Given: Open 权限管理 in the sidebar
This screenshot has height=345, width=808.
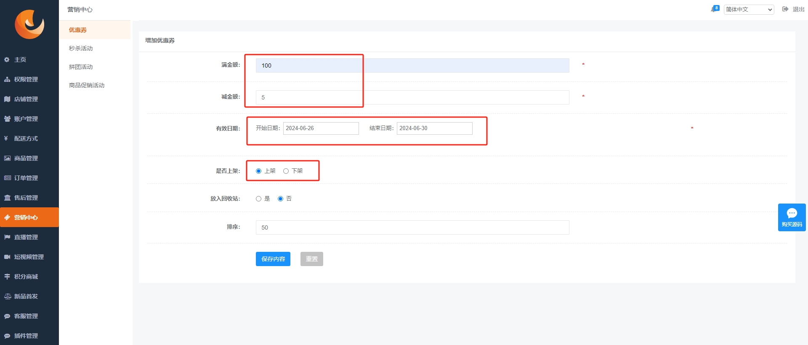Looking at the screenshot, I should click(29, 79).
